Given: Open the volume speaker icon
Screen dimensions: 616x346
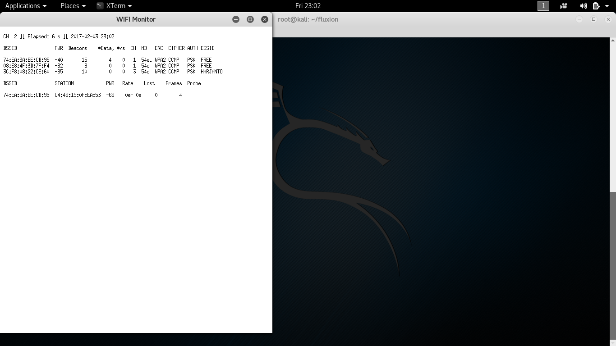Looking at the screenshot, I should tap(584, 6).
